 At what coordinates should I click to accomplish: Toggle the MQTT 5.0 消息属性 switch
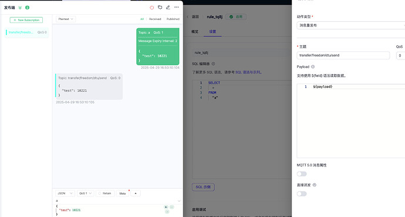(302, 174)
